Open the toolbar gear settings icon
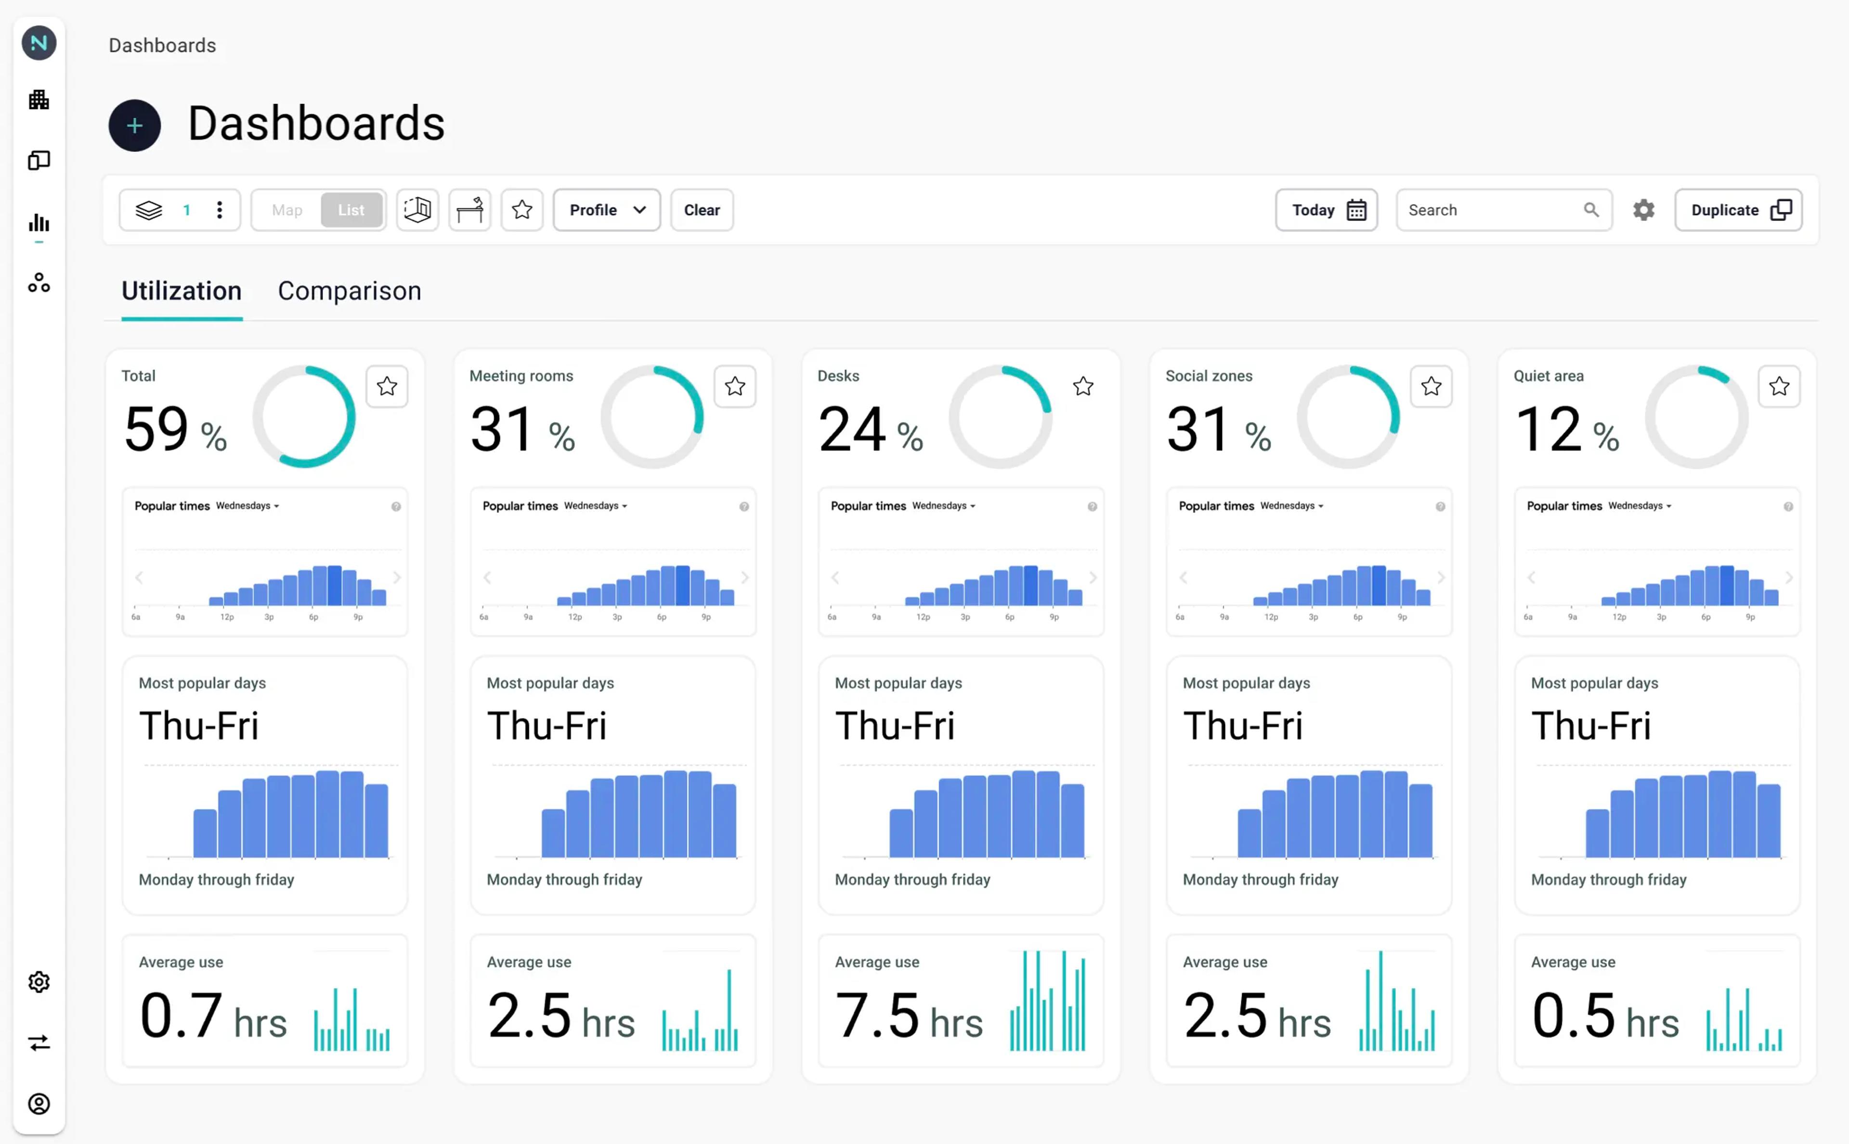 coord(1643,209)
